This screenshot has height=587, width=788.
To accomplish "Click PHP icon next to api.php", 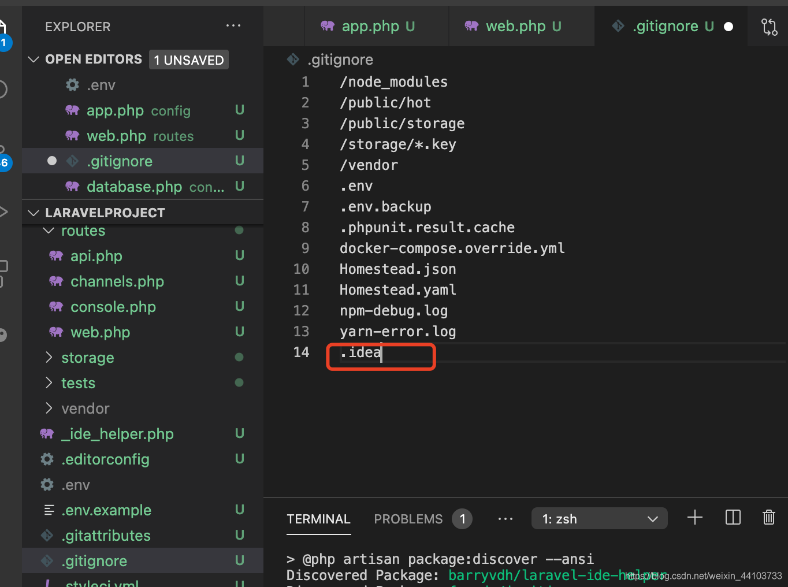I will pos(56,255).
